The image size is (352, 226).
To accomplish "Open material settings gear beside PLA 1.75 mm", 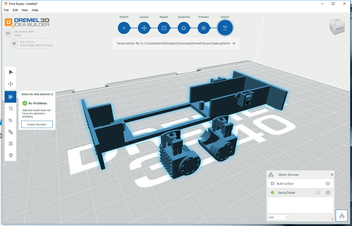I will click(14, 43).
